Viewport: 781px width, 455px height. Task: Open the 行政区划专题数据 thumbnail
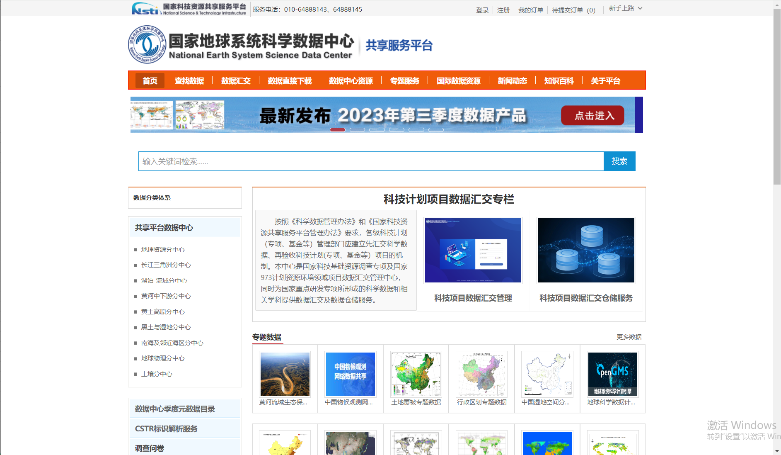pos(481,374)
